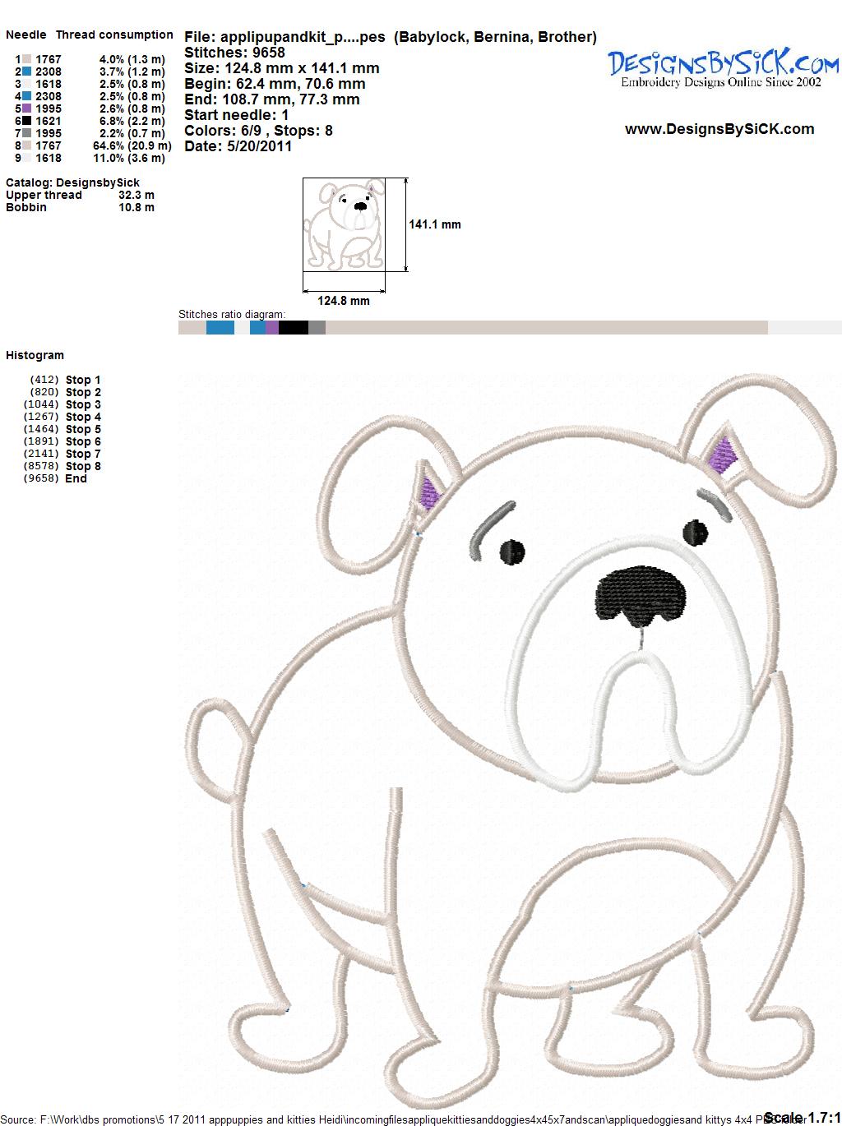
Task: Click the purple inner ear on the right
Action: [723, 455]
